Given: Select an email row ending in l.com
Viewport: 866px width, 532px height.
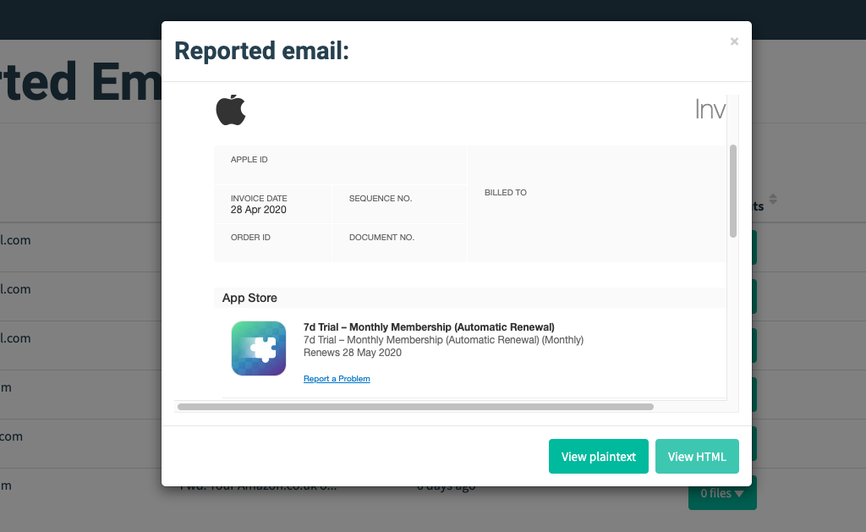Looking at the screenshot, I should coord(15,239).
